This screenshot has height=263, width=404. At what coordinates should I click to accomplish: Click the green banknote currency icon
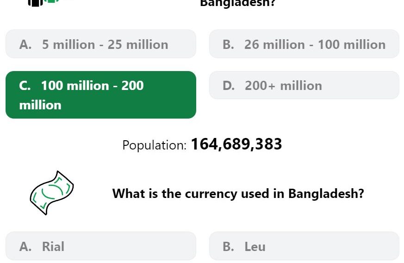click(x=52, y=193)
